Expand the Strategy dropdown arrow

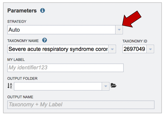119,30
